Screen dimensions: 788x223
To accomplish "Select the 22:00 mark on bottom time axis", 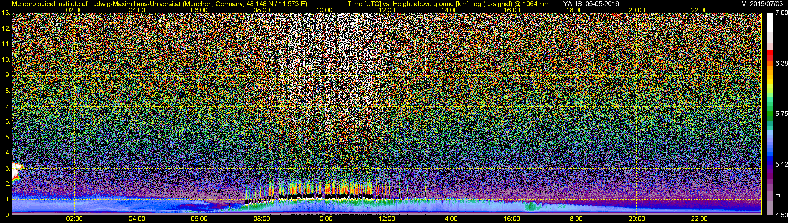I will coord(699,219).
